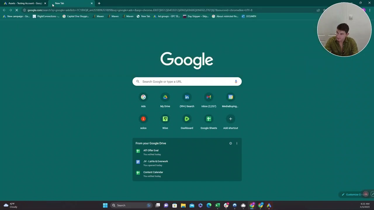Close the New Tab tab
This screenshot has width=374, height=210.
pyautogui.click(x=91, y=3)
